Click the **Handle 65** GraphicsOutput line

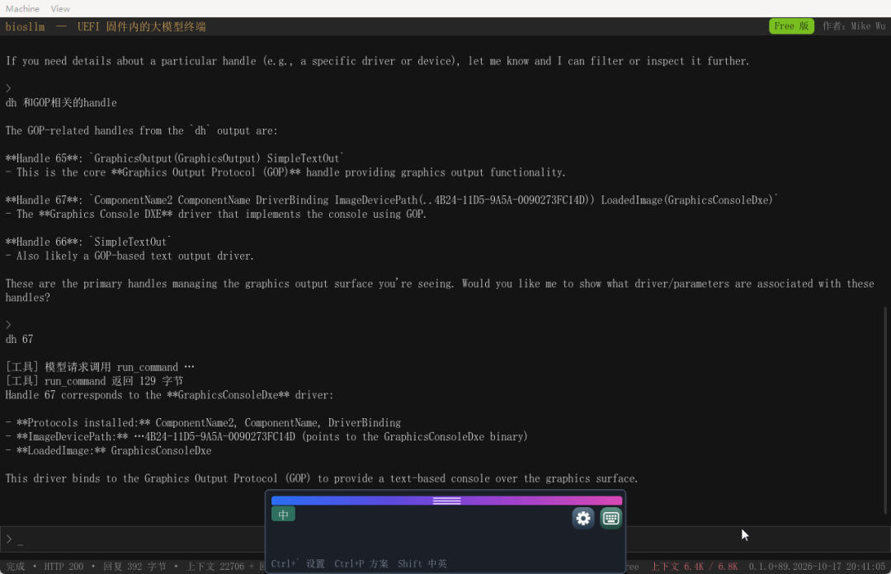175,158
